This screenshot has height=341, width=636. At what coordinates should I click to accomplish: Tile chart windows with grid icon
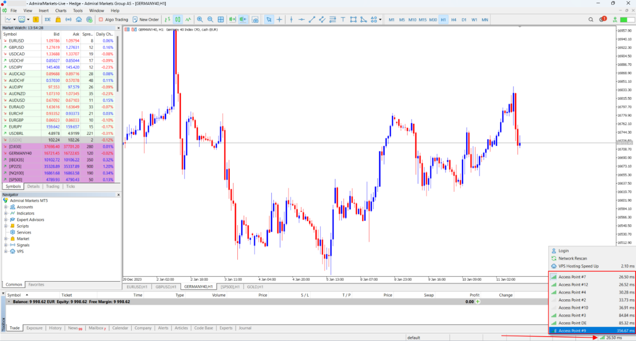point(221,20)
